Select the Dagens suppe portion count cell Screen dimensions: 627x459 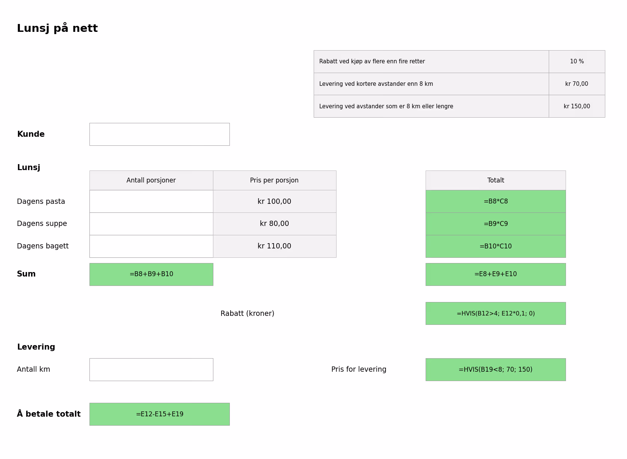coord(151,224)
